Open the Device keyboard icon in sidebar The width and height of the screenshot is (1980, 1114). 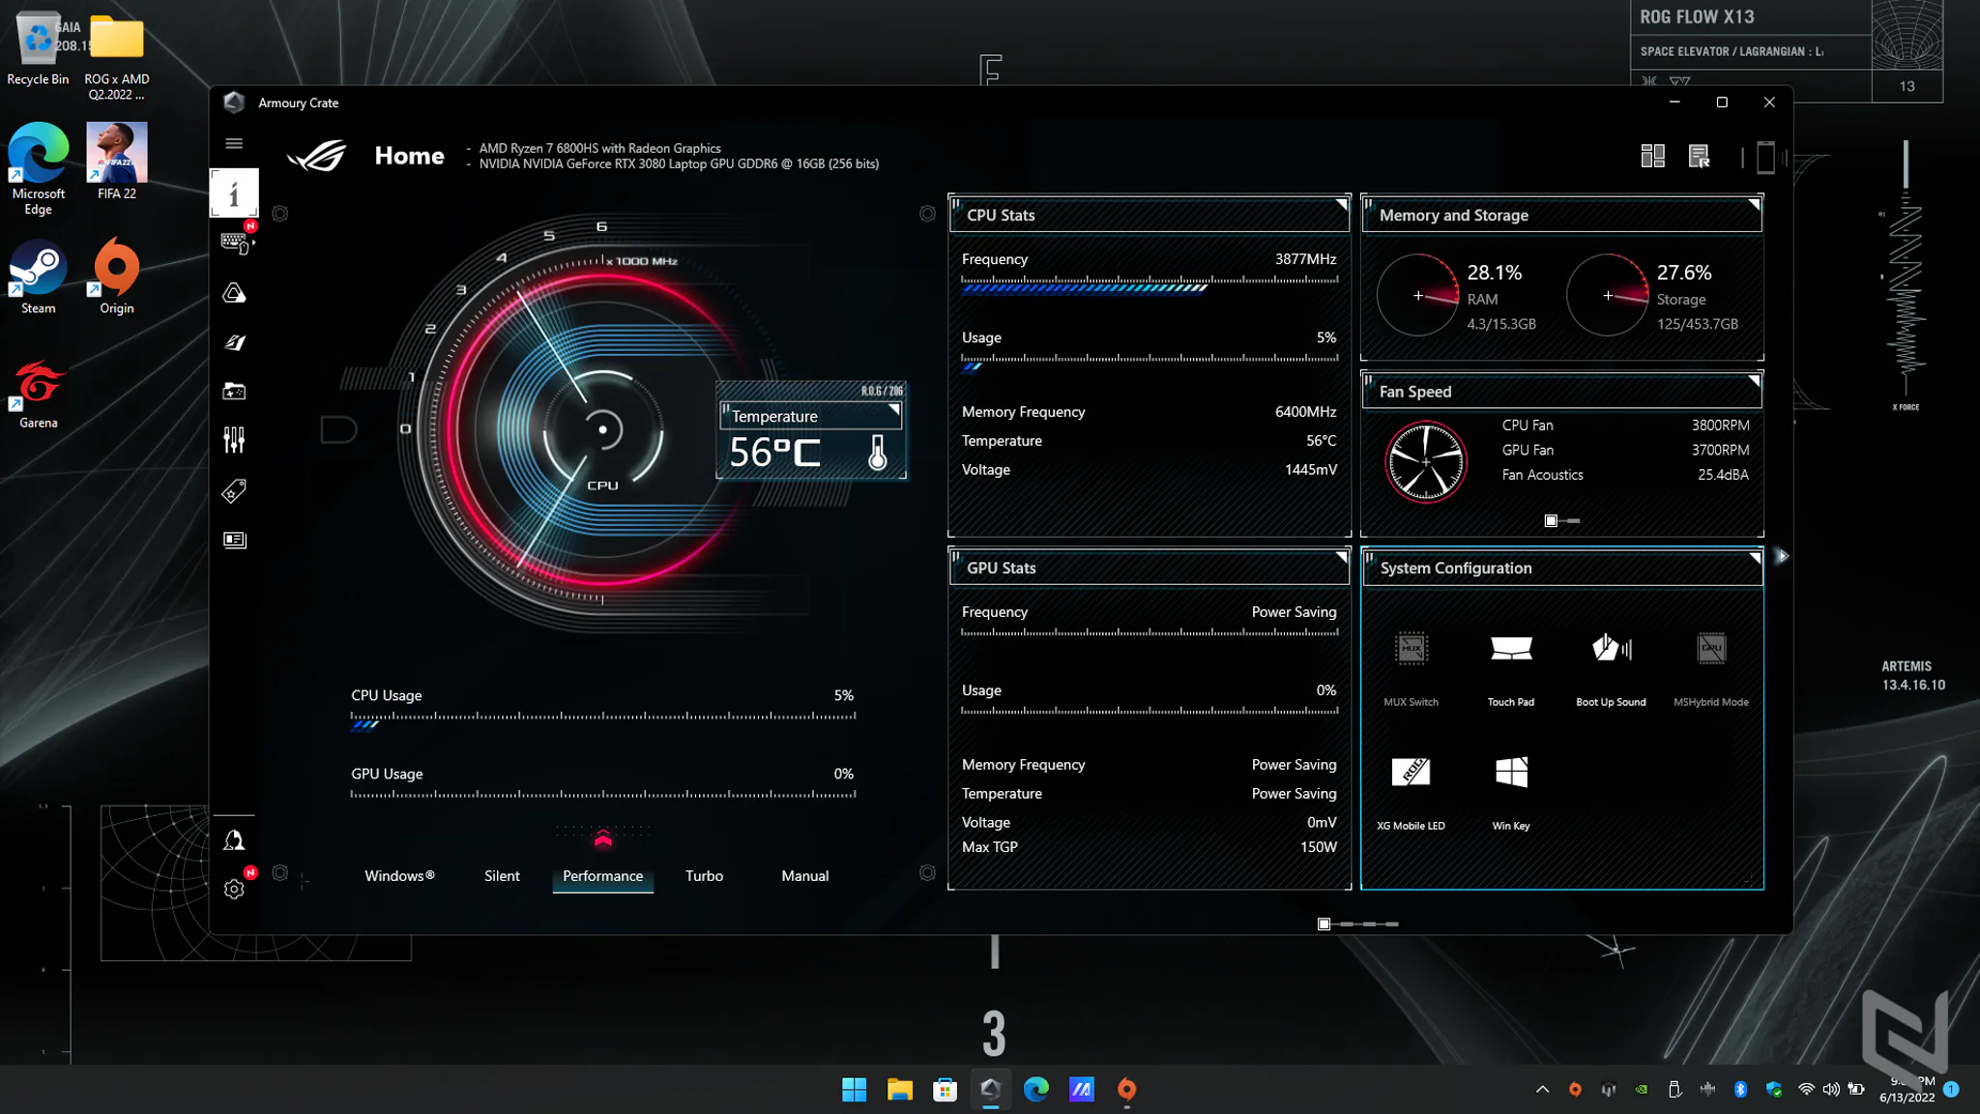[x=234, y=243]
